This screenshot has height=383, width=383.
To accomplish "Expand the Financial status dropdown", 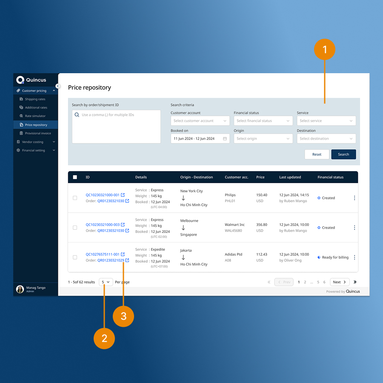I will pos(263,121).
